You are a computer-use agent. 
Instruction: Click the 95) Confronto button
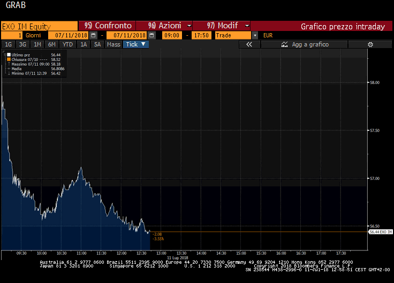[107, 26]
